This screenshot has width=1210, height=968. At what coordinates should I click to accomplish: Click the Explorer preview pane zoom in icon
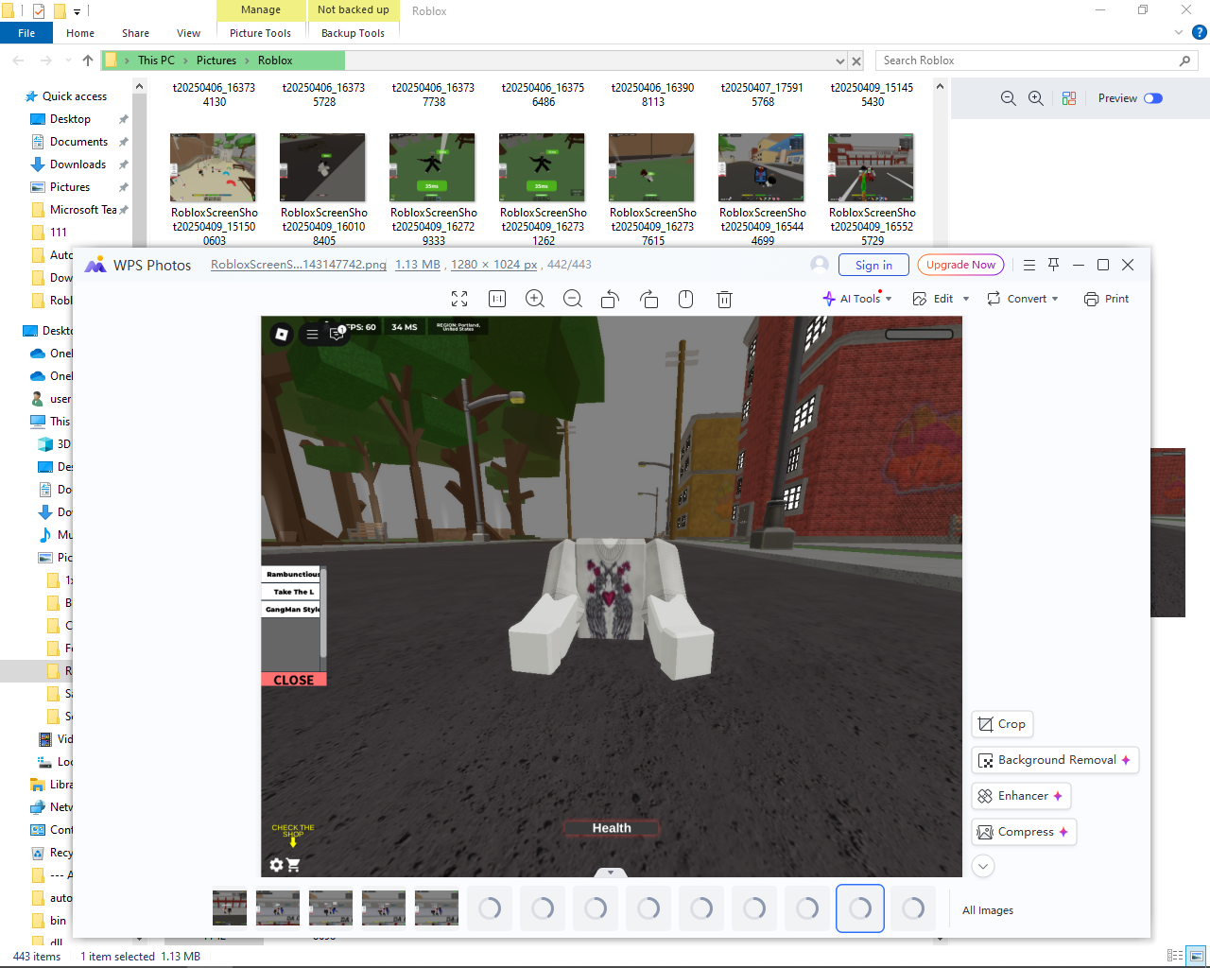[x=1036, y=98]
